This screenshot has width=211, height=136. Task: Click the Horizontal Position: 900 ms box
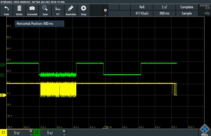(x=39, y=24)
